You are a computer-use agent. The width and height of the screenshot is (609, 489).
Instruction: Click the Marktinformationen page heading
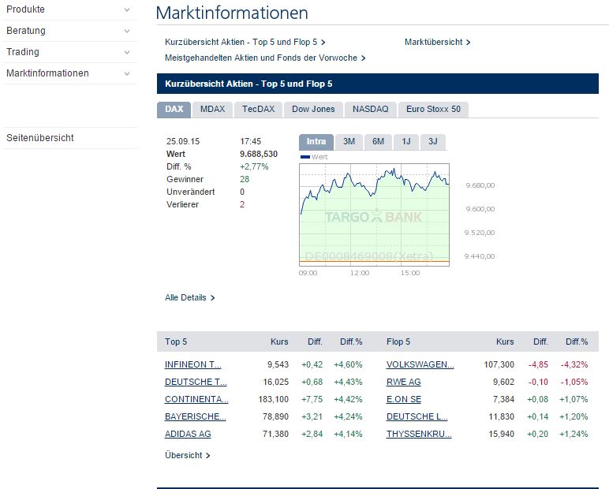pyautogui.click(x=232, y=13)
